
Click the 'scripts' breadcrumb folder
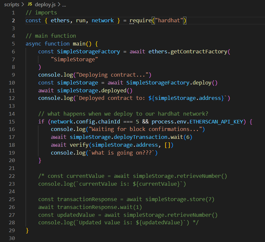tap(12, 5)
